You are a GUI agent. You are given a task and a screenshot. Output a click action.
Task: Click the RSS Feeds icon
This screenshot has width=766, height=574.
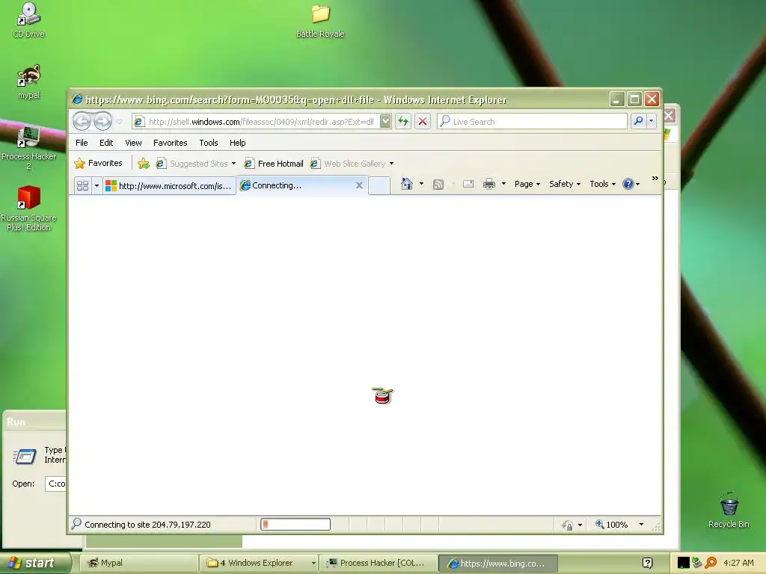coord(438,184)
